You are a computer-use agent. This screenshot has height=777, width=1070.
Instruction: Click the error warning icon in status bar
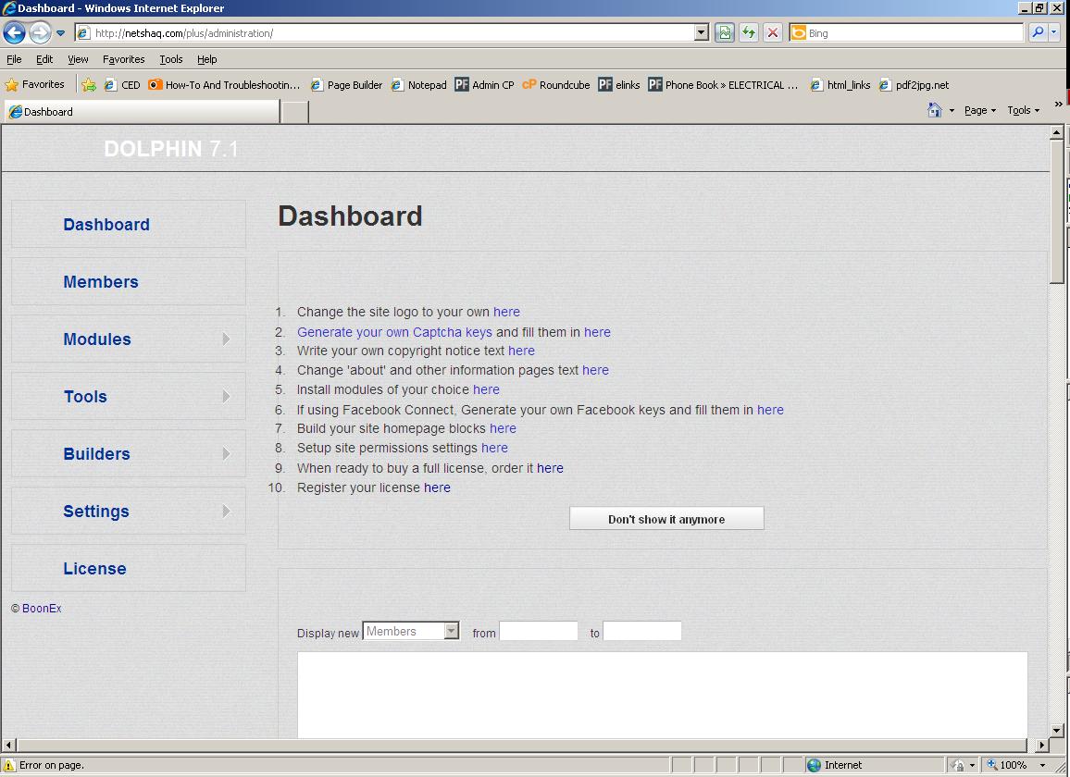(x=9, y=765)
